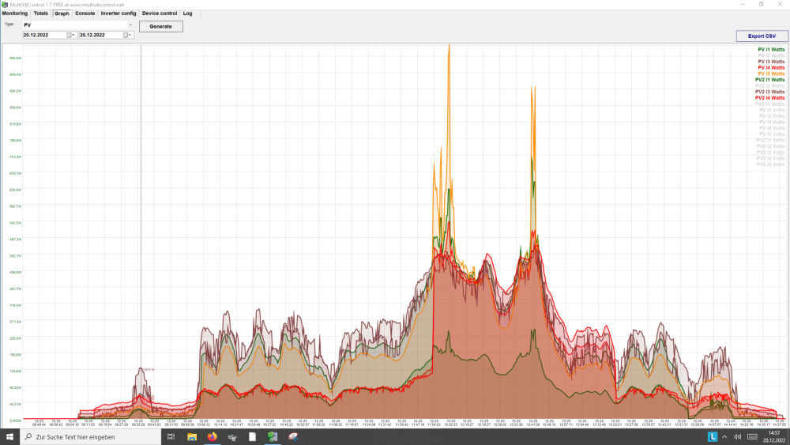
Task: Go to Inverter config tab
Action: click(118, 13)
